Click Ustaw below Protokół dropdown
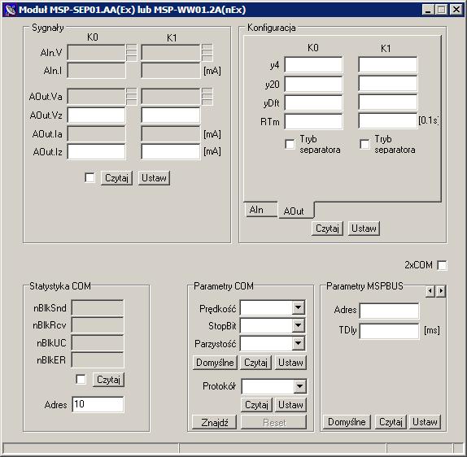This screenshot has width=467, height=457. pos(290,405)
